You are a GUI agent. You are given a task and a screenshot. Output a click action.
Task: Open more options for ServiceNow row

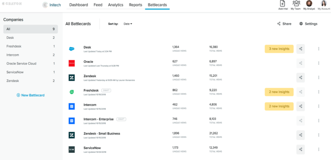[319, 149]
